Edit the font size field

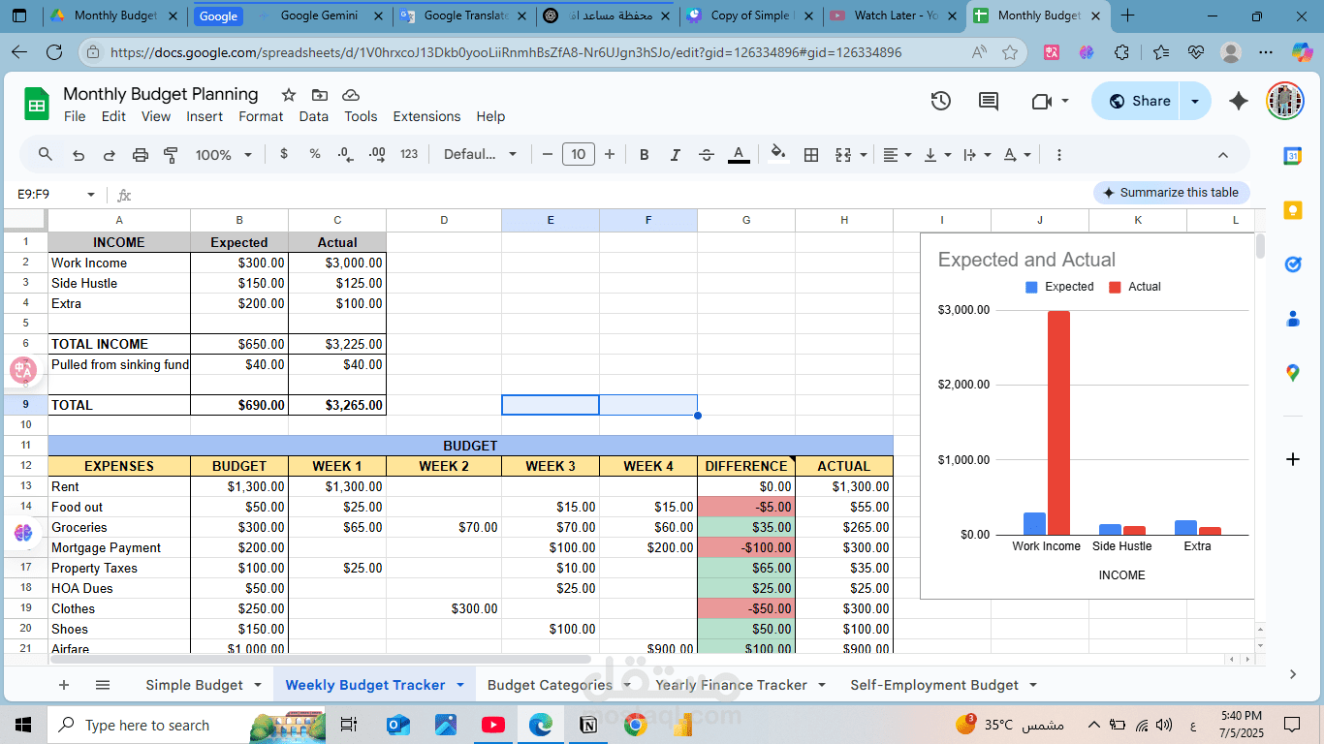click(579, 154)
